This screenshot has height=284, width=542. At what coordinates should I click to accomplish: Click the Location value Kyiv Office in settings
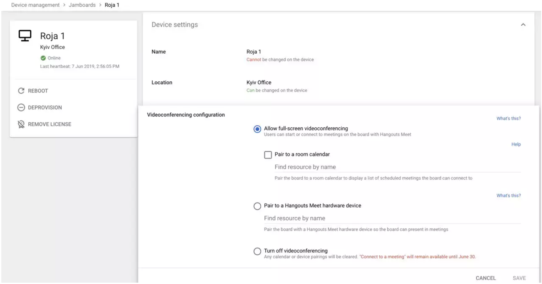click(x=259, y=82)
